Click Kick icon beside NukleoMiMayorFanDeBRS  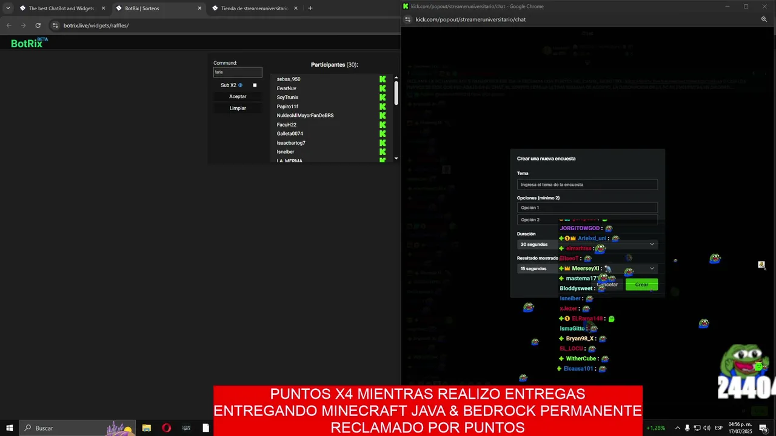pos(383,116)
